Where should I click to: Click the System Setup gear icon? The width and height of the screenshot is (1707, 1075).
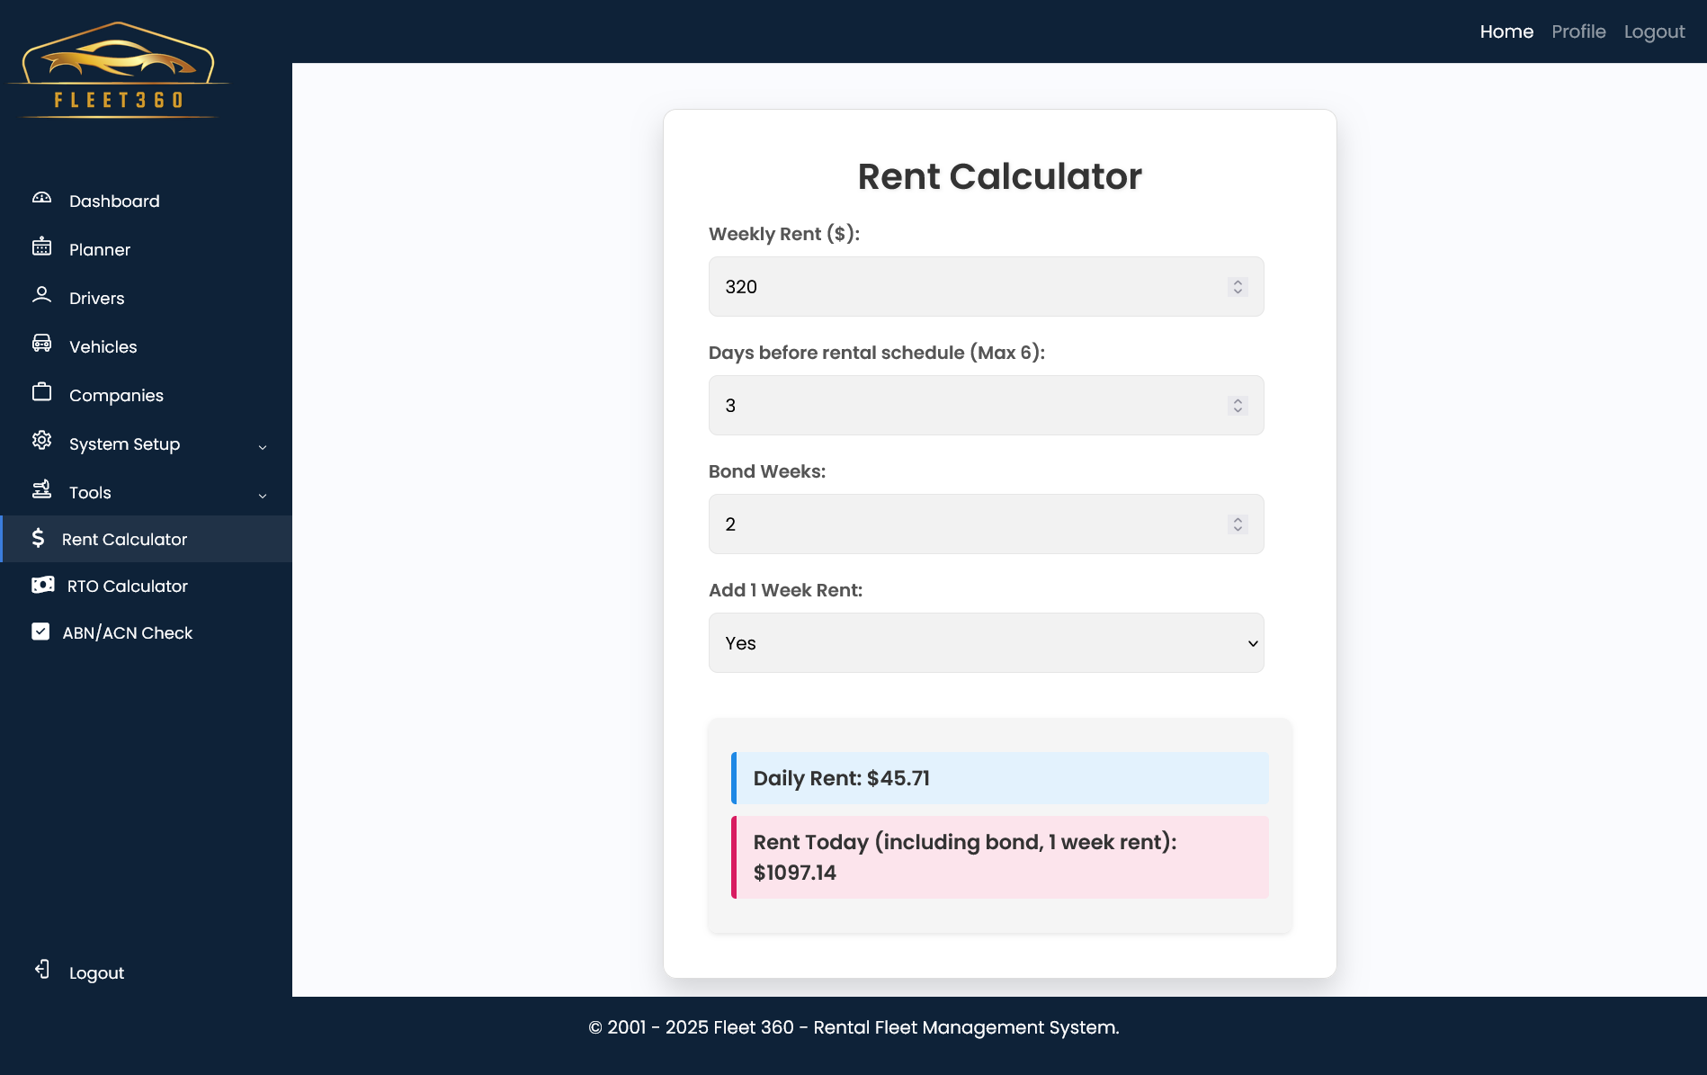tap(41, 442)
